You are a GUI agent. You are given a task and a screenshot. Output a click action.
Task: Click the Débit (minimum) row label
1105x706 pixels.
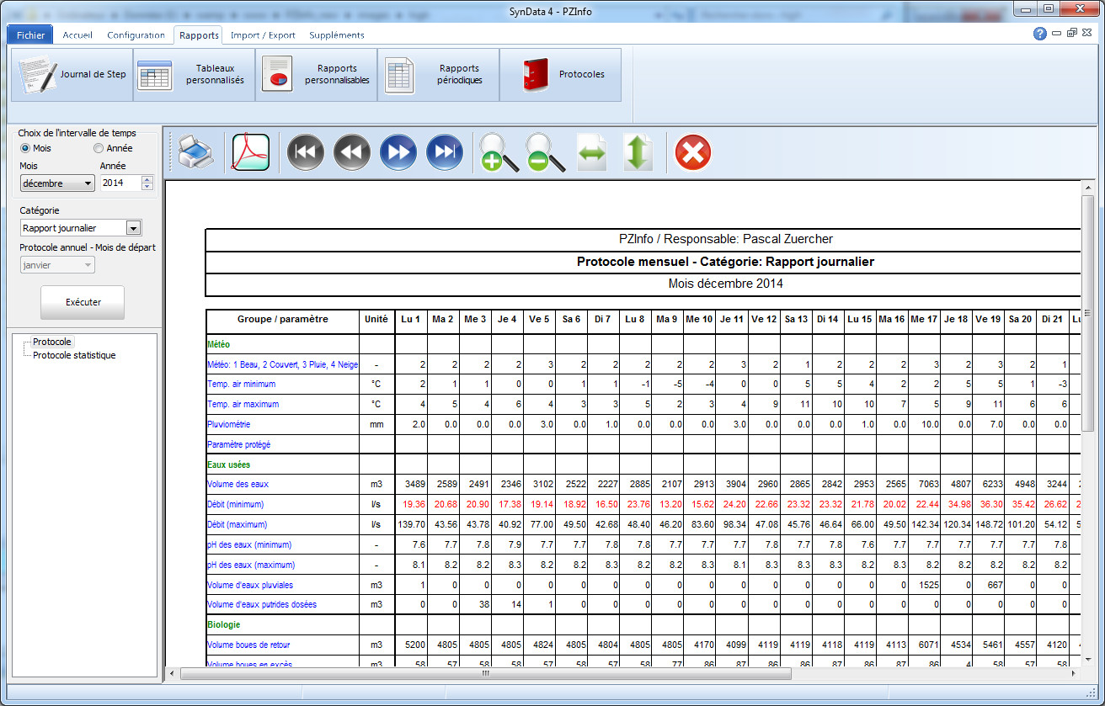tap(235, 505)
